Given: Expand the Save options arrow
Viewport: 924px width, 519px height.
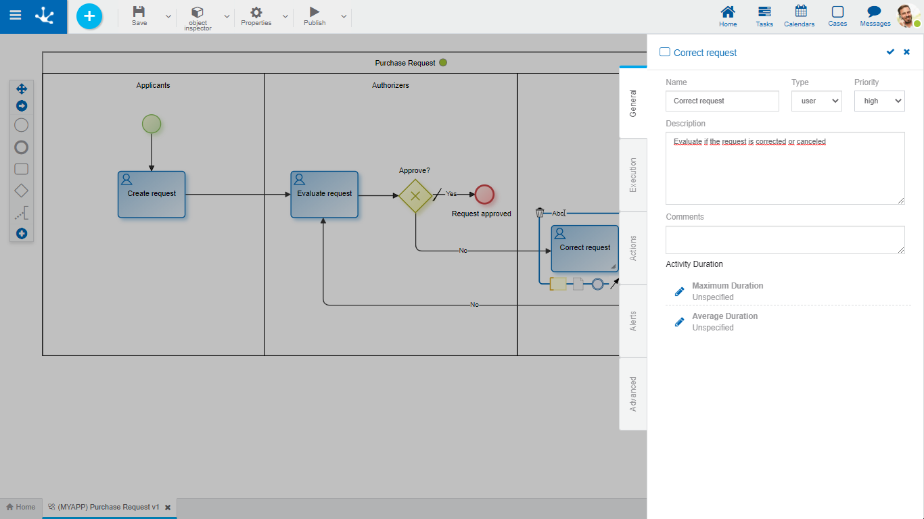Looking at the screenshot, I should point(168,17).
